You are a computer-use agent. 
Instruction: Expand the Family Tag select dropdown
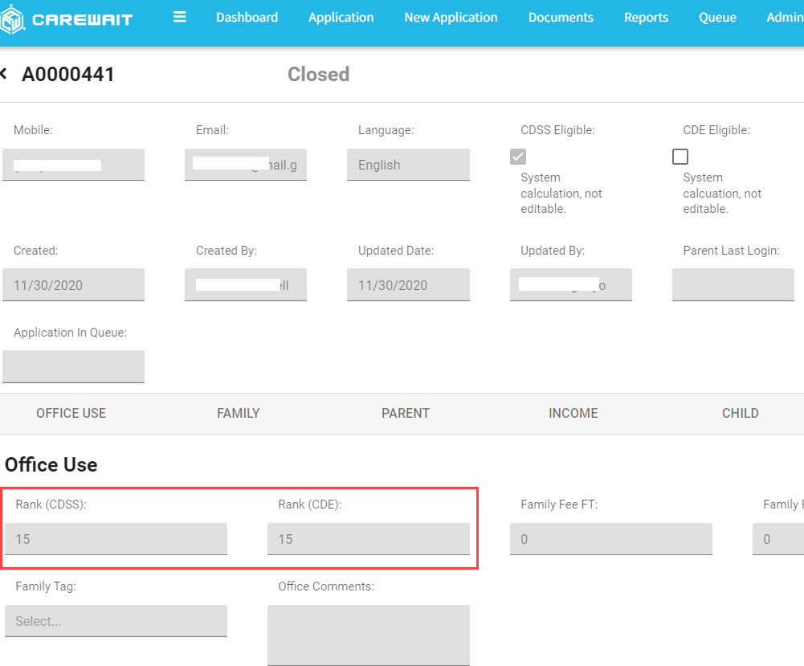point(116,621)
